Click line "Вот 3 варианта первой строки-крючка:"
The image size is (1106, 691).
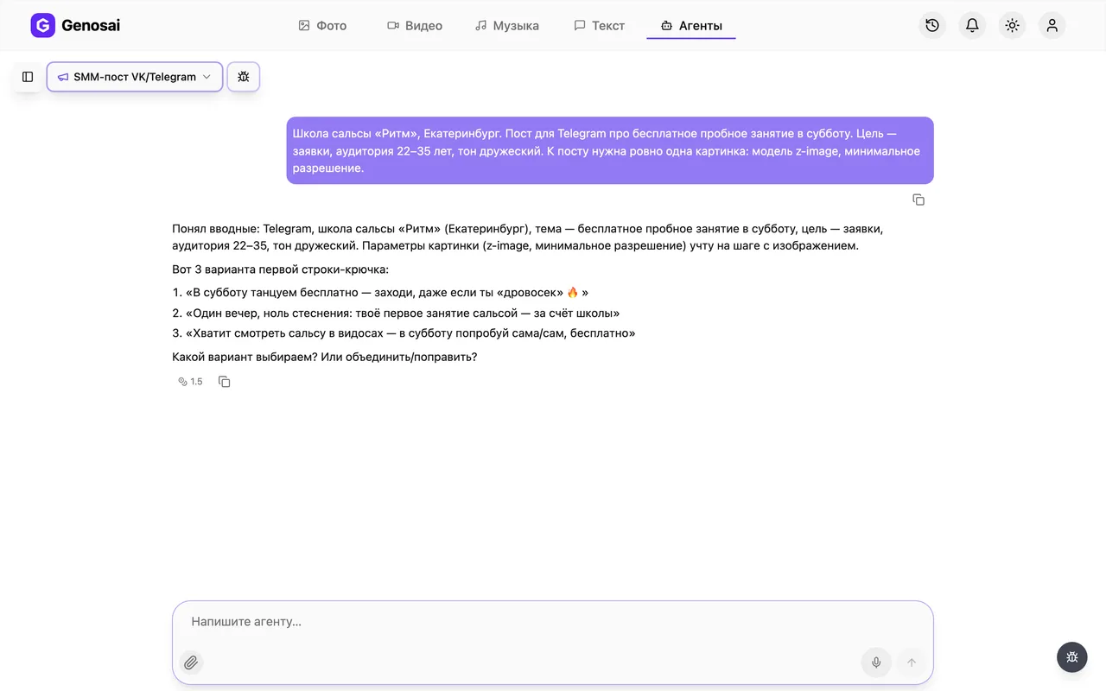click(x=281, y=269)
